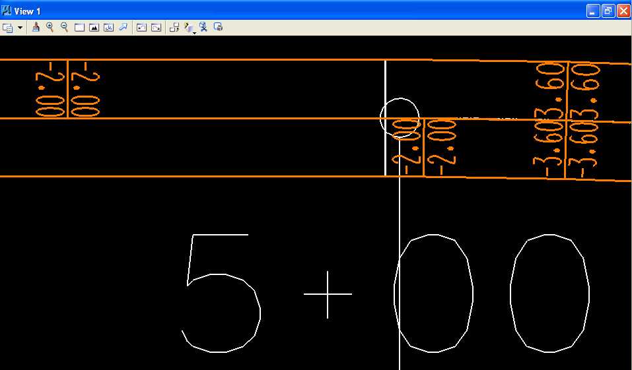Close the View 1 window
The height and width of the screenshot is (370, 632).
(623, 11)
